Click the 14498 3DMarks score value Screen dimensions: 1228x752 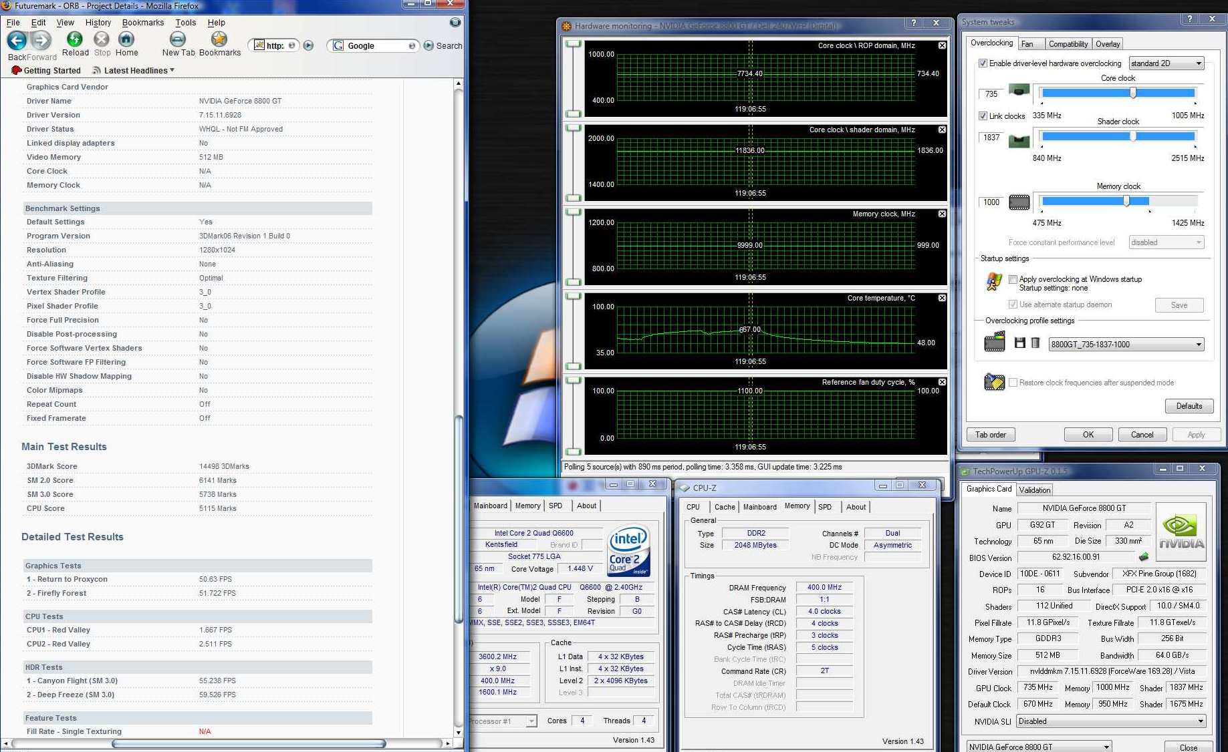tap(224, 466)
